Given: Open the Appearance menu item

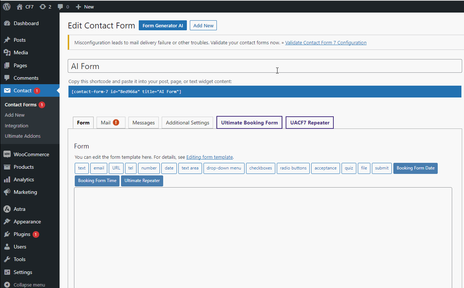Looking at the screenshot, I should [30, 222].
